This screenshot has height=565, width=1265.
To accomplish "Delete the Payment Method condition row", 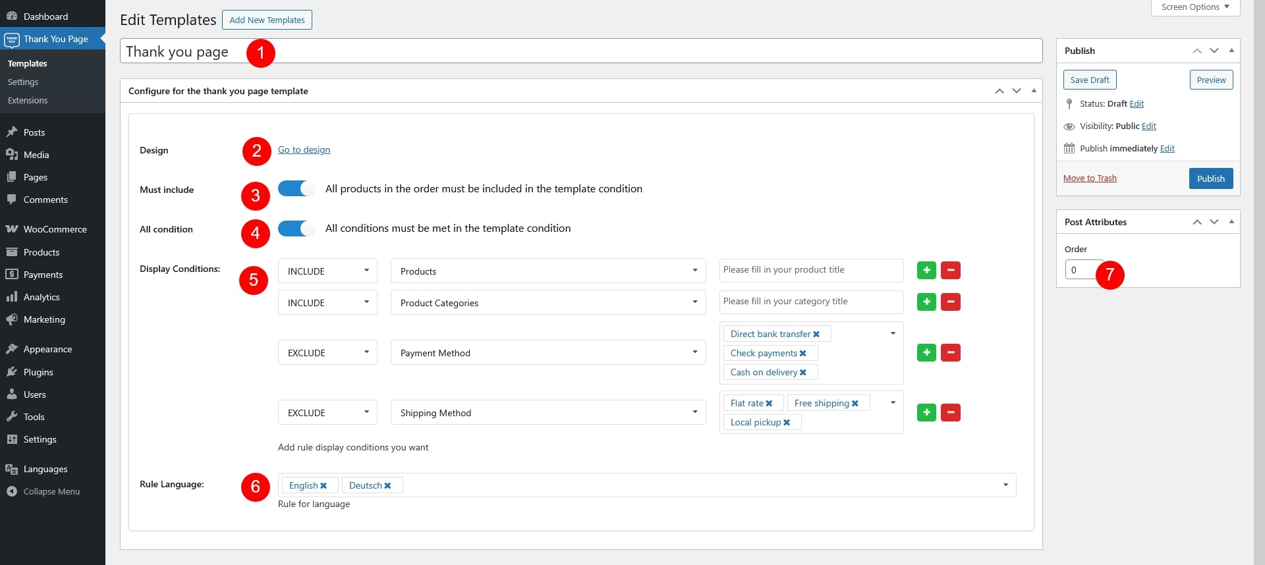I will [950, 353].
